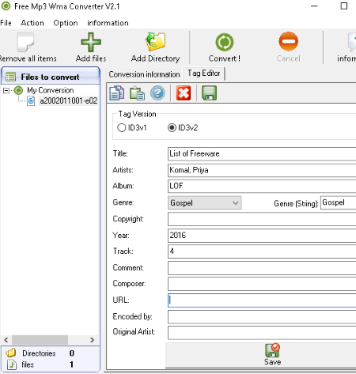Image resolution: width=356 pixels, height=374 pixels.
Task: Click the Track field showing 4
Action: tap(262, 251)
